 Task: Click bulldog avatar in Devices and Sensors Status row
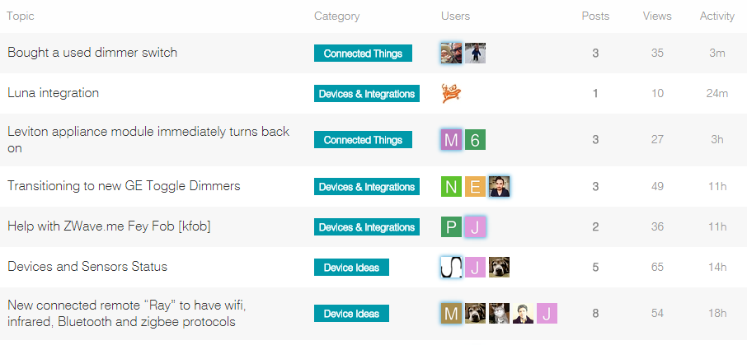pyautogui.click(x=499, y=268)
